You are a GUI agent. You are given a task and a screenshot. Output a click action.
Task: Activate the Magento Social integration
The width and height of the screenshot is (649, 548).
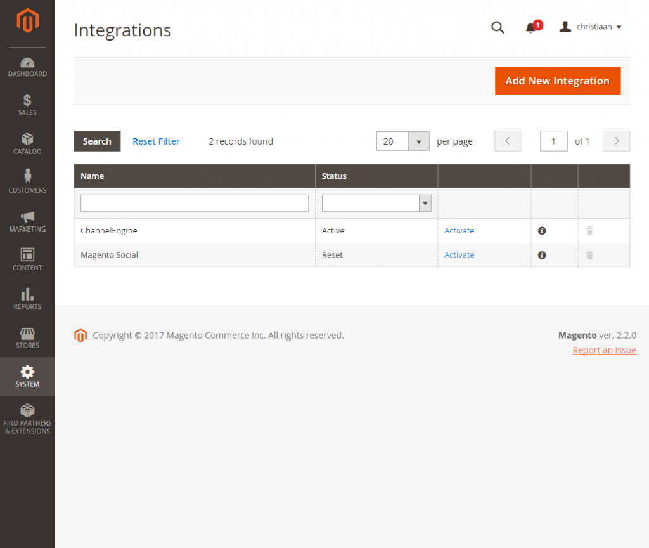pos(459,255)
